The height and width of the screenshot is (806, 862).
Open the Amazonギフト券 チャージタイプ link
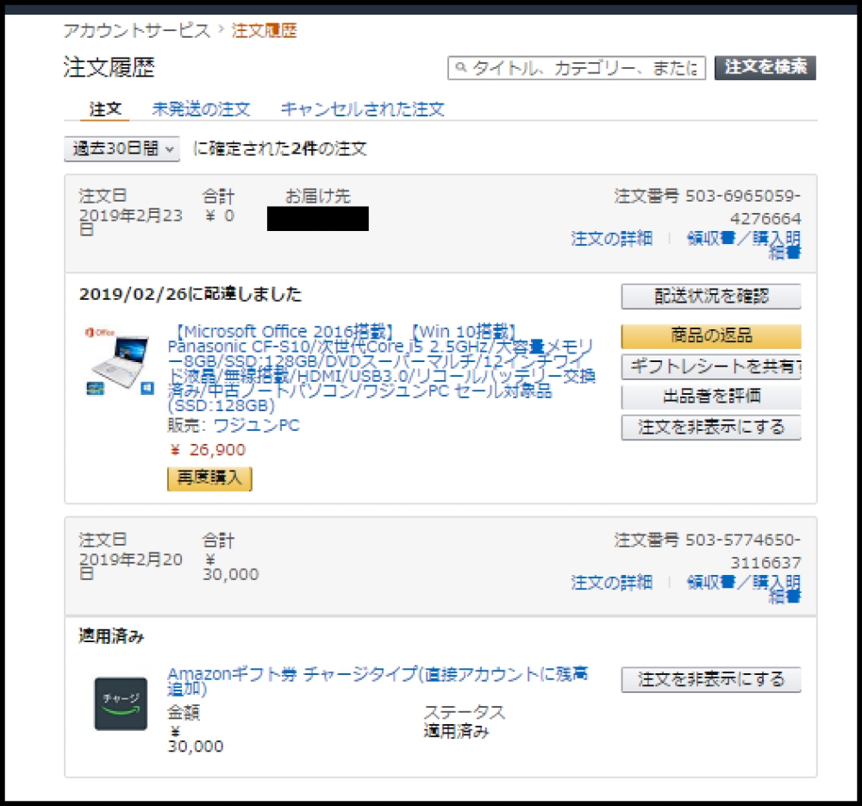(x=378, y=681)
